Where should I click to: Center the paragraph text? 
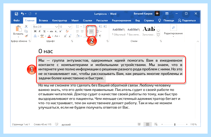[x=82, y=32]
